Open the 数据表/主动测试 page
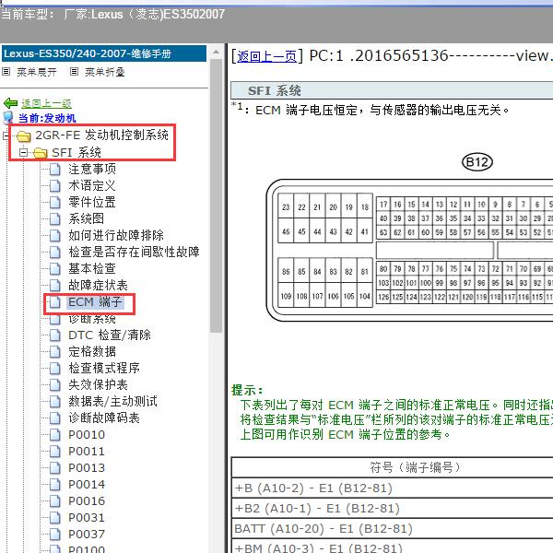This screenshot has width=553, height=553. pyautogui.click(x=112, y=401)
